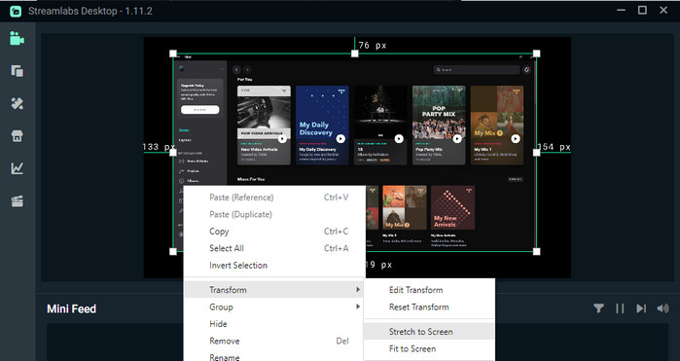Image resolution: width=680 pixels, height=361 pixels.
Task: Expand the Transform submenu arrow
Action: pyautogui.click(x=358, y=289)
